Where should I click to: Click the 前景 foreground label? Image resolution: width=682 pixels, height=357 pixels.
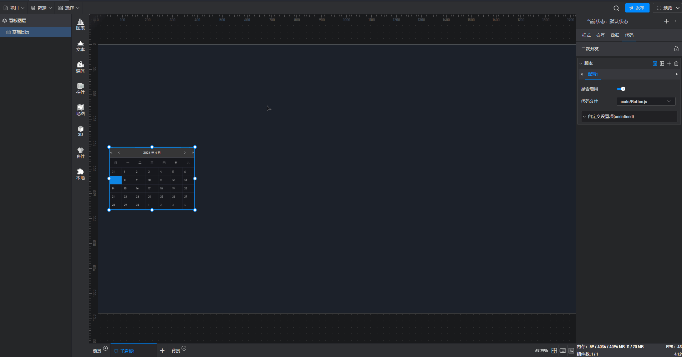97,351
